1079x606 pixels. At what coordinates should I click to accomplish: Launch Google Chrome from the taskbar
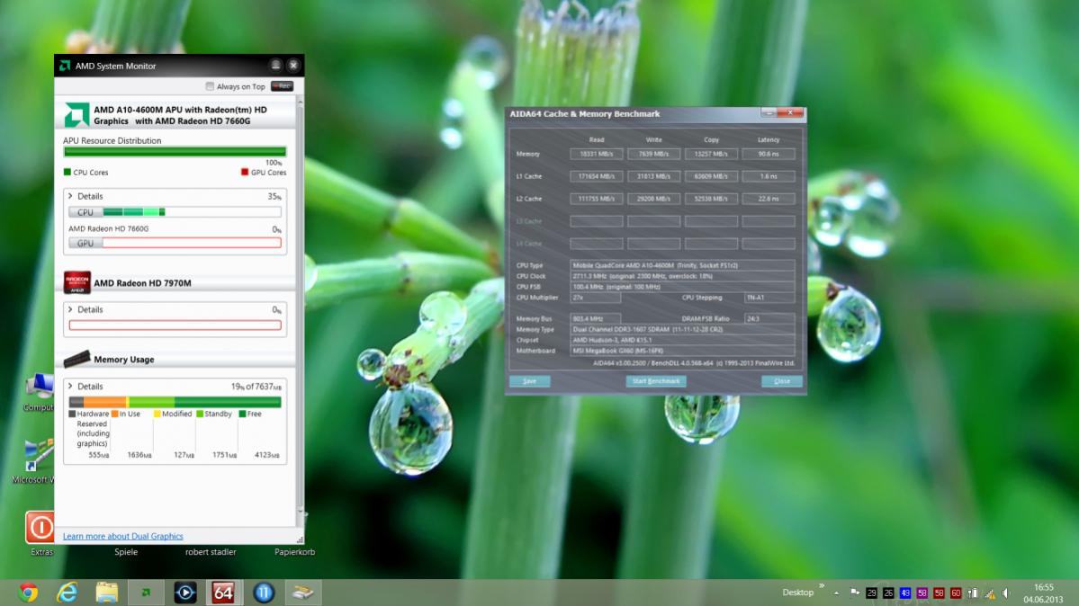coord(28,593)
